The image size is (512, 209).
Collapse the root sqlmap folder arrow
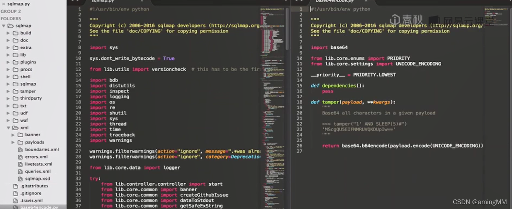point(3,26)
